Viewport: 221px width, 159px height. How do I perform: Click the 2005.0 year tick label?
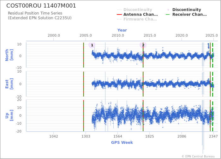[x=86, y=35]
